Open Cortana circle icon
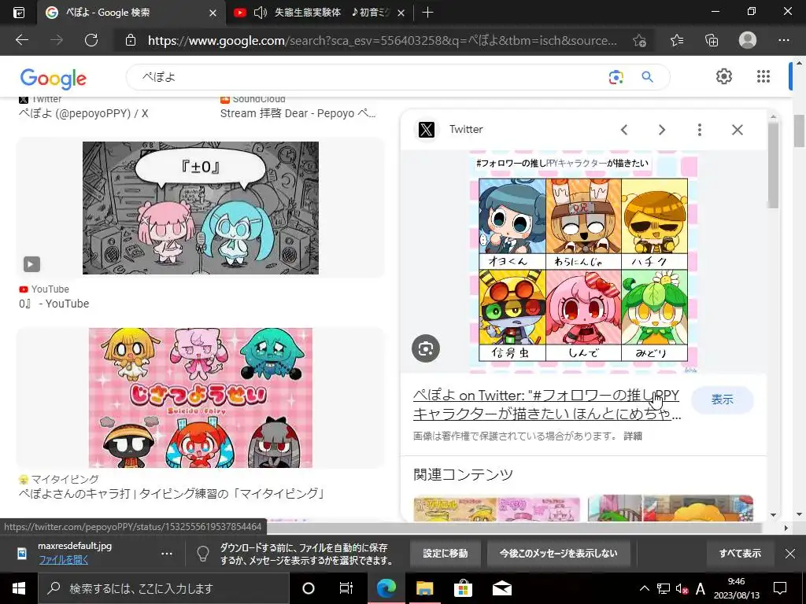The width and height of the screenshot is (806, 604). click(308, 588)
